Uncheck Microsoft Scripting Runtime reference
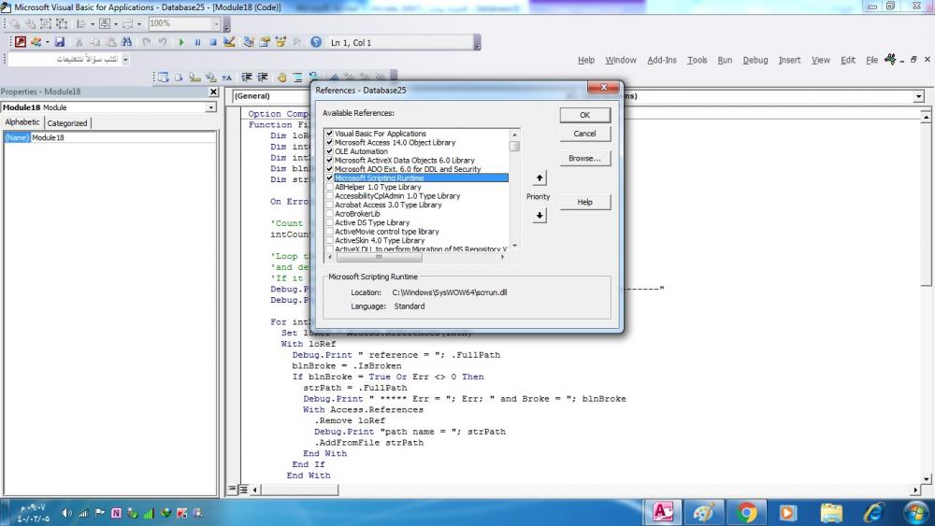 [x=329, y=178]
